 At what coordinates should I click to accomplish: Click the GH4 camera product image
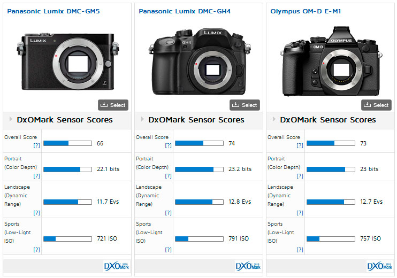click(x=198, y=59)
